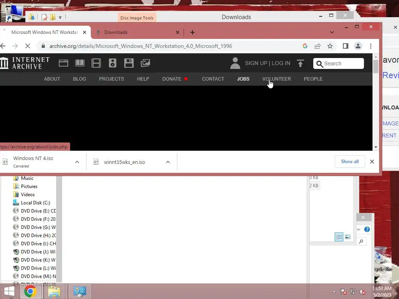This screenshot has width=399, height=299.
Task: Click the site security padlock icon
Action: (x=43, y=46)
